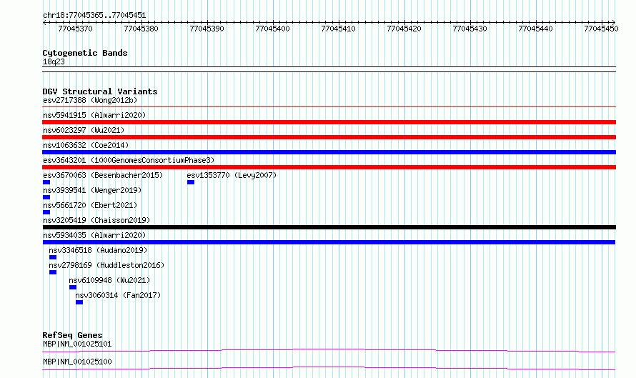Screen dimensions: 636x378
Task: Click small blue block under esv3670063
Action: tap(46, 182)
